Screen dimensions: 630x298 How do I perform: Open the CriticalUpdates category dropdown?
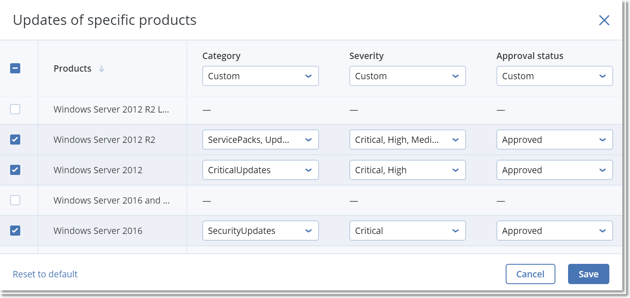click(x=260, y=170)
